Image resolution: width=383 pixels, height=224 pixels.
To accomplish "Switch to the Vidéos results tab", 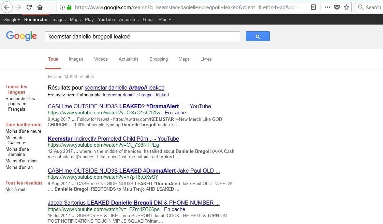I will pos(101,59).
